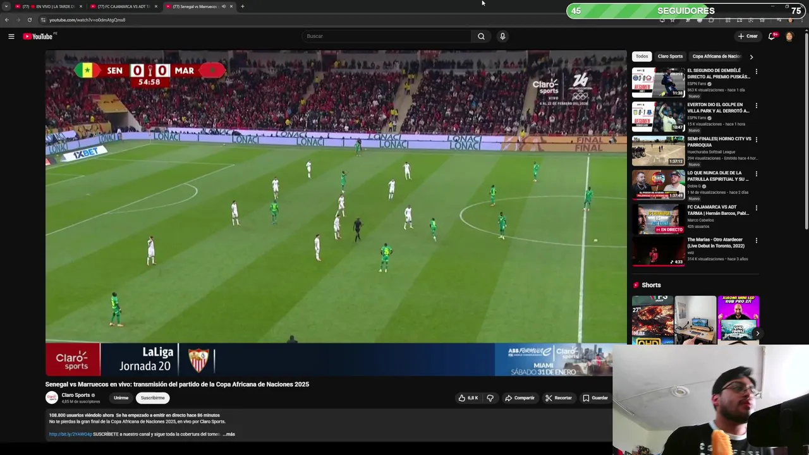This screenshot has width=809, height=455.
Task: Click the Guardar save button
Action: click(595, 398)
